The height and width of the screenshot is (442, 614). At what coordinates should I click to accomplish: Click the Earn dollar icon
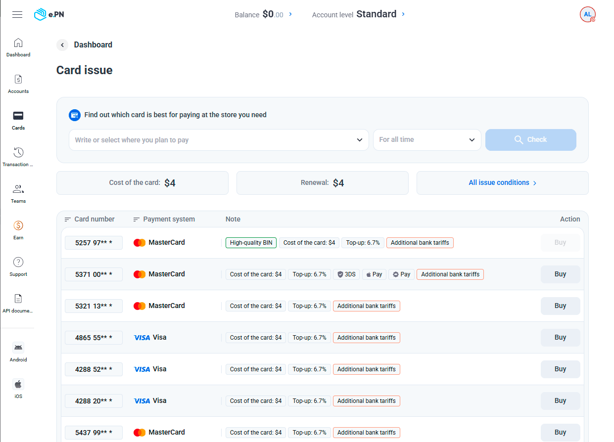click(18, 226)
